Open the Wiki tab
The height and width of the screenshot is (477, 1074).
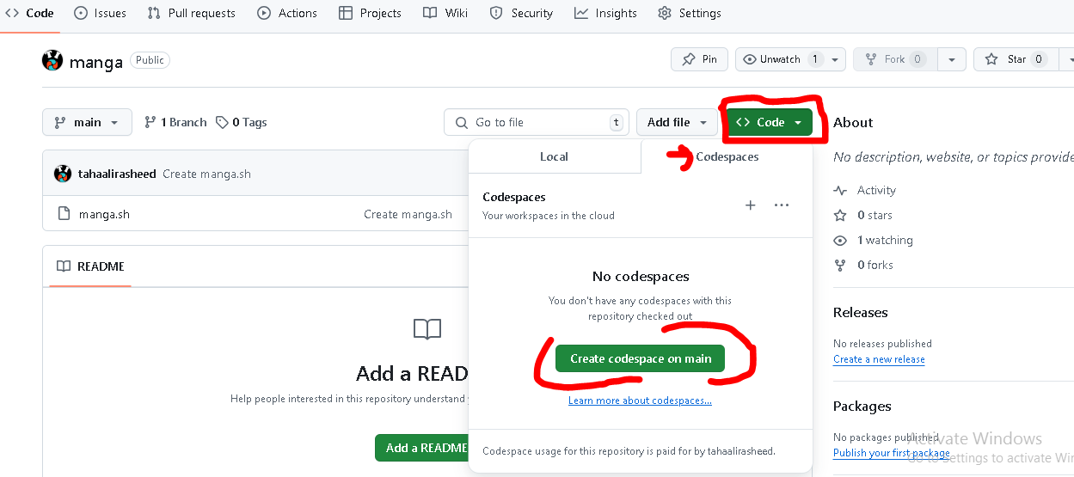(x=445, y=13)
